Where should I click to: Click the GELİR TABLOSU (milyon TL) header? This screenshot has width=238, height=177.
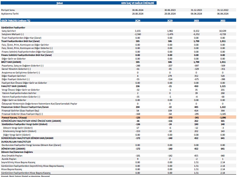coord(16,20)
